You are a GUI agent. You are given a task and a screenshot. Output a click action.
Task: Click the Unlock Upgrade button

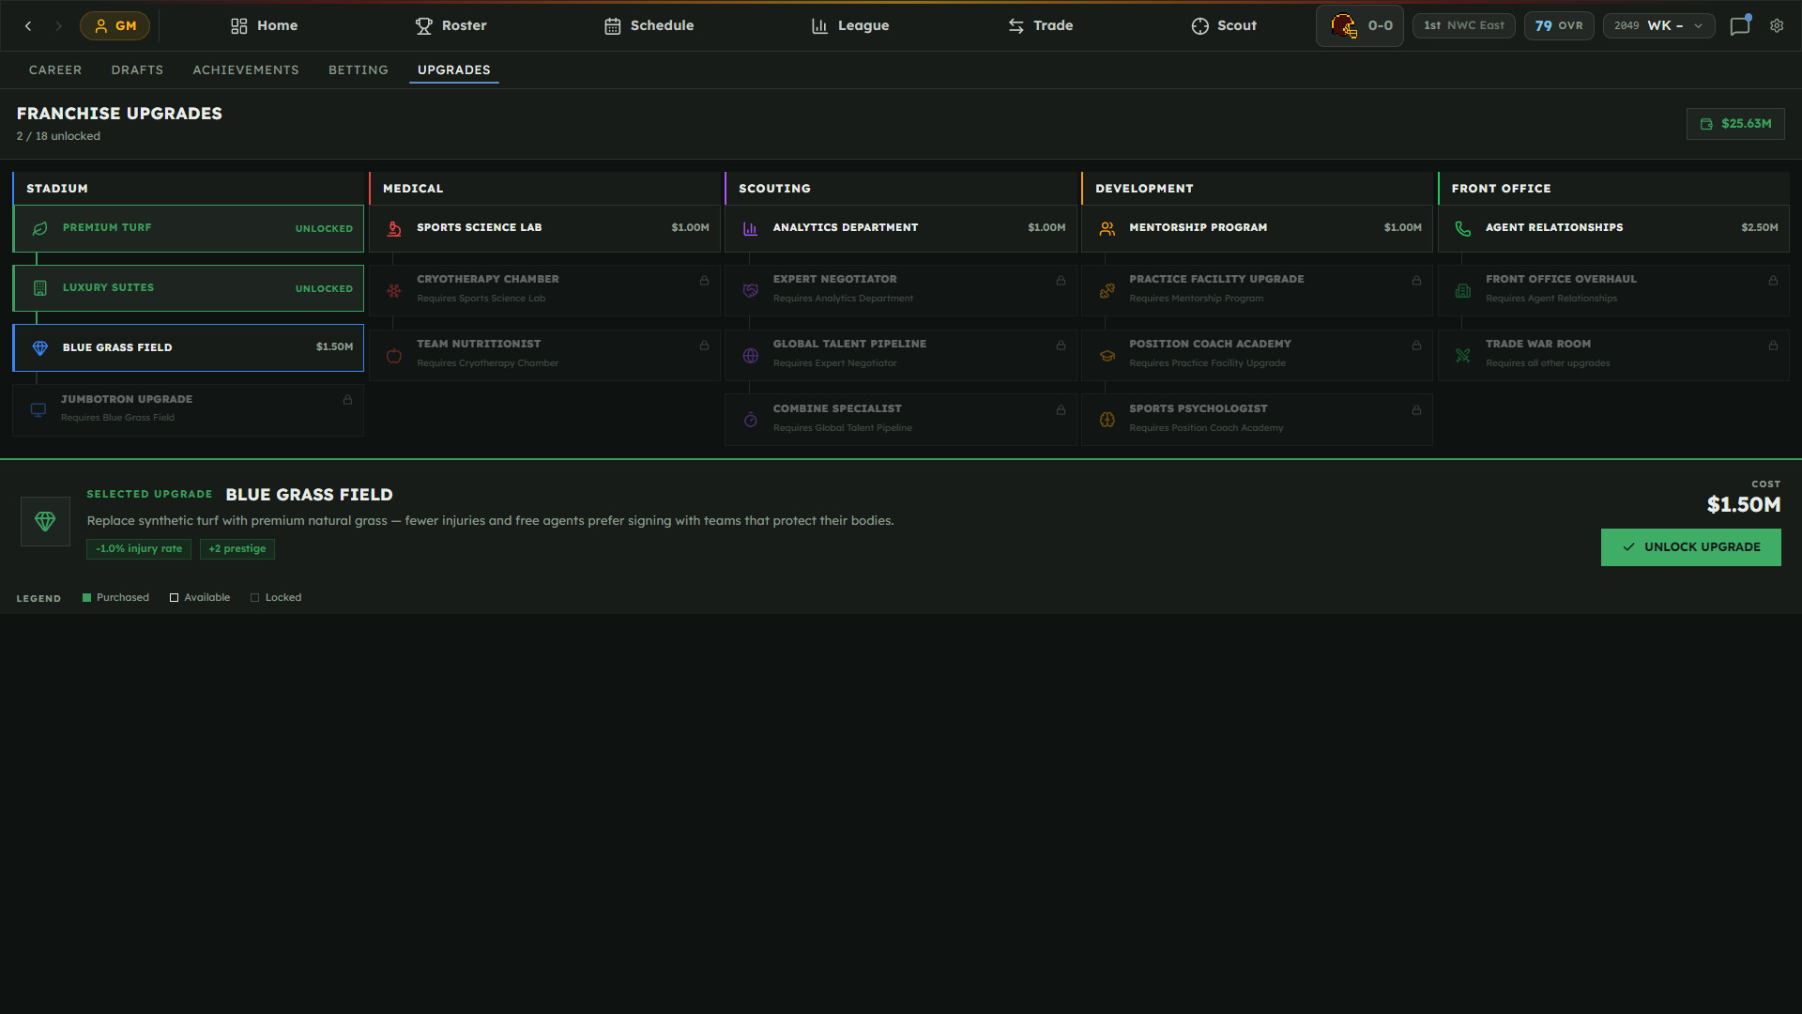point(1690,547)
